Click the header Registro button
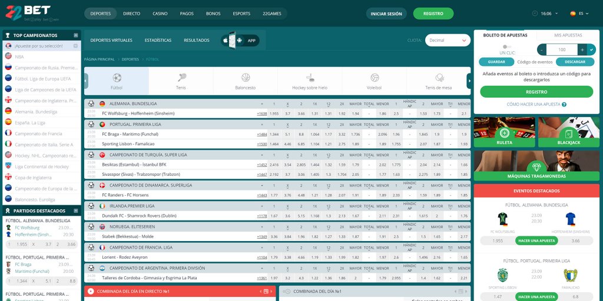 pyautogui.click(x=433, y=14)
